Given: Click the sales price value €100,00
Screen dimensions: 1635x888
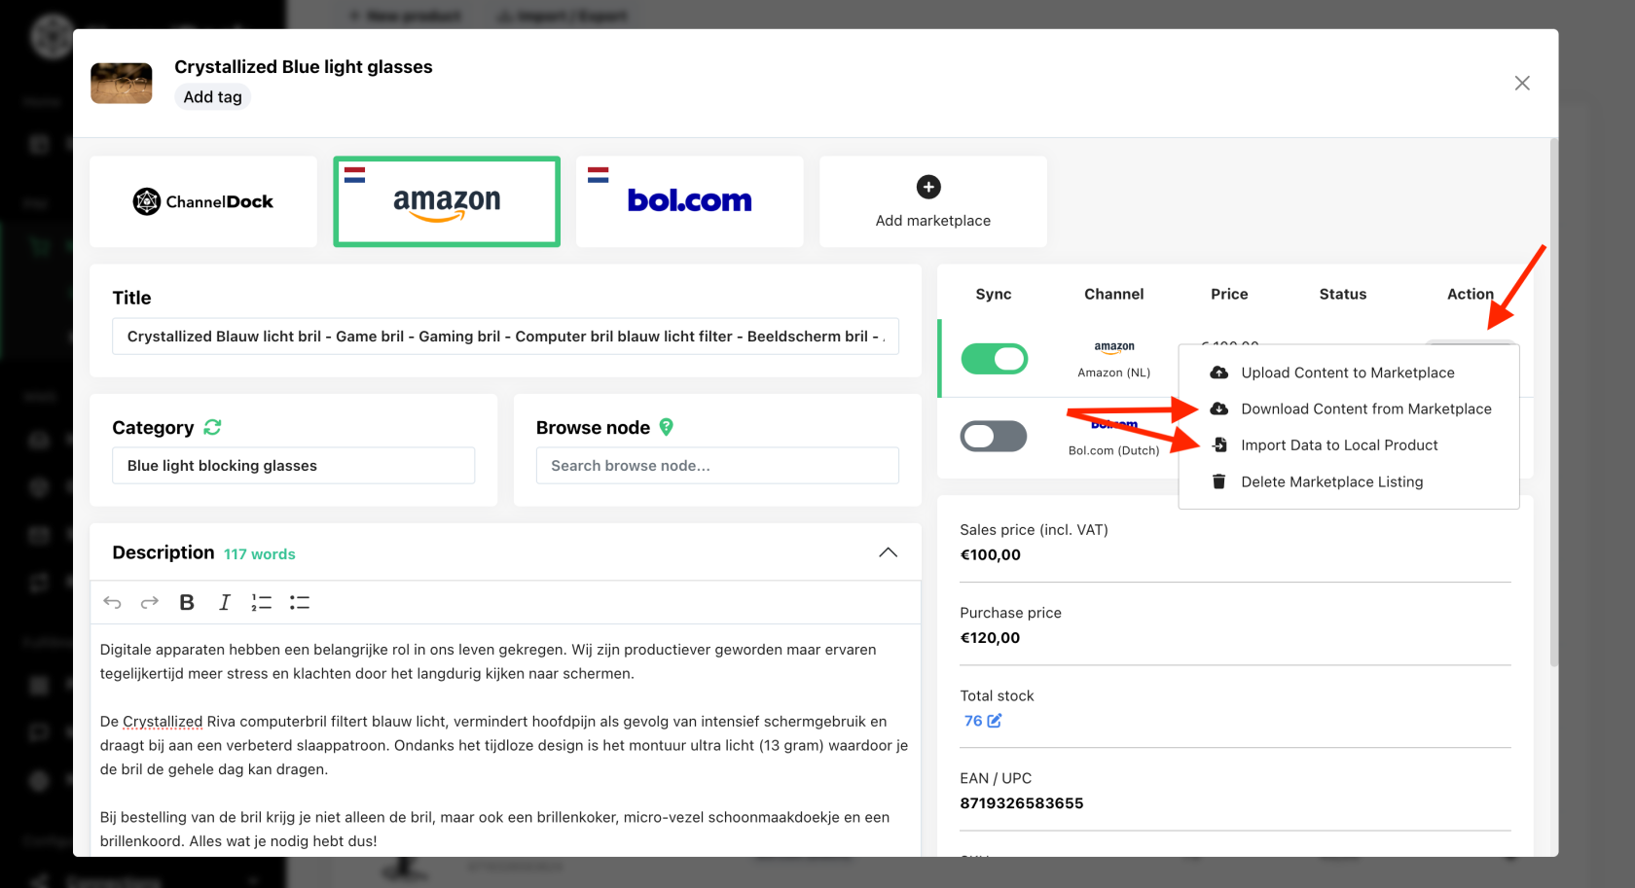Looking at the screenshot, I should coord(991,555).
